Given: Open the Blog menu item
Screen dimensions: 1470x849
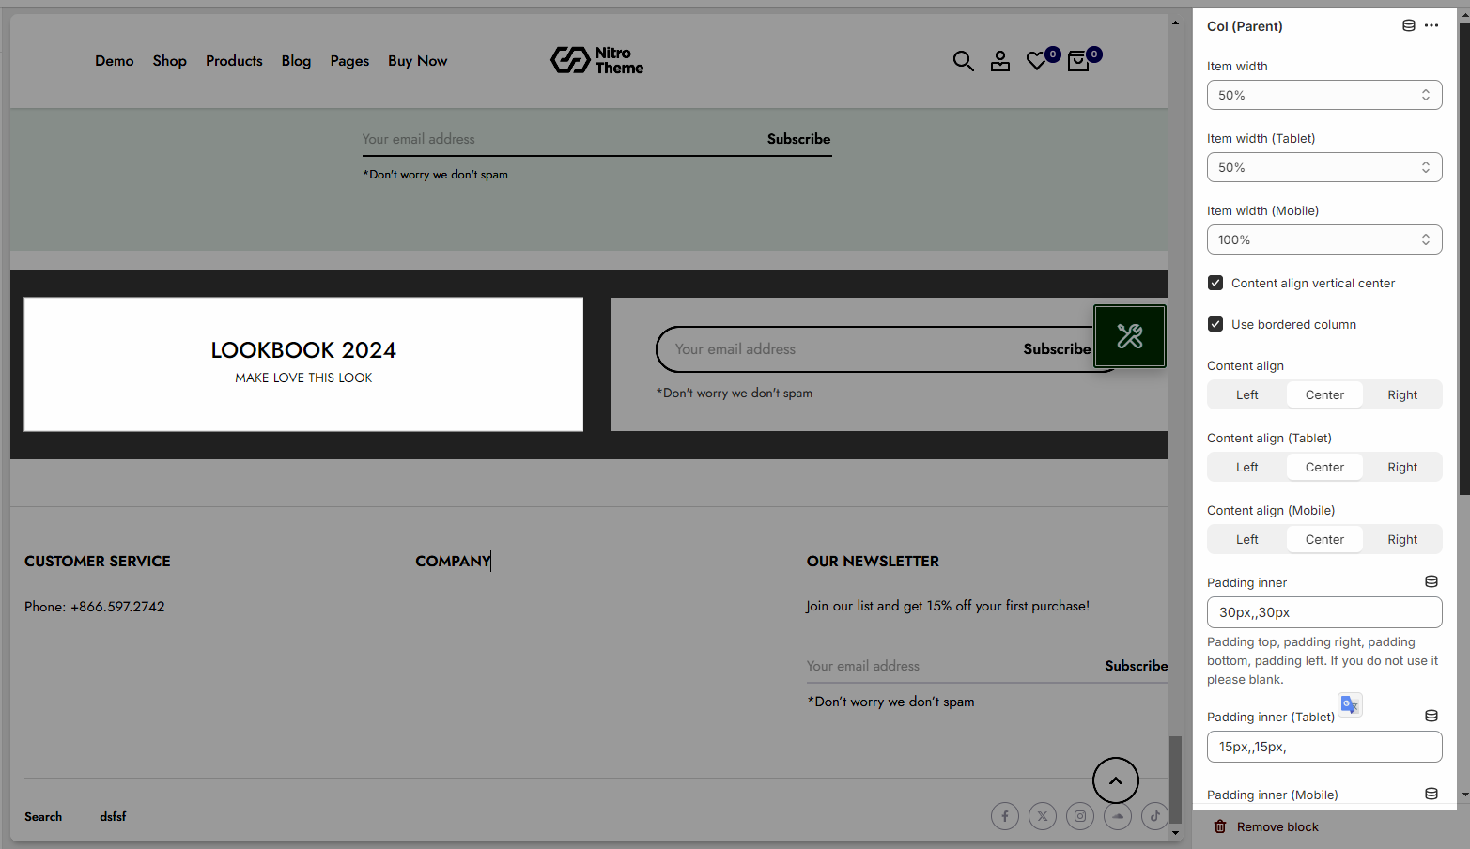Looking at the screenshot, I should pyautogui.click(x=296, y=61).
